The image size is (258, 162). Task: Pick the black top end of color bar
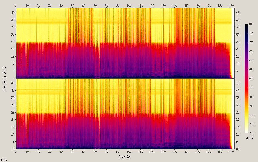pyautogui.click(x=247, y=25)
